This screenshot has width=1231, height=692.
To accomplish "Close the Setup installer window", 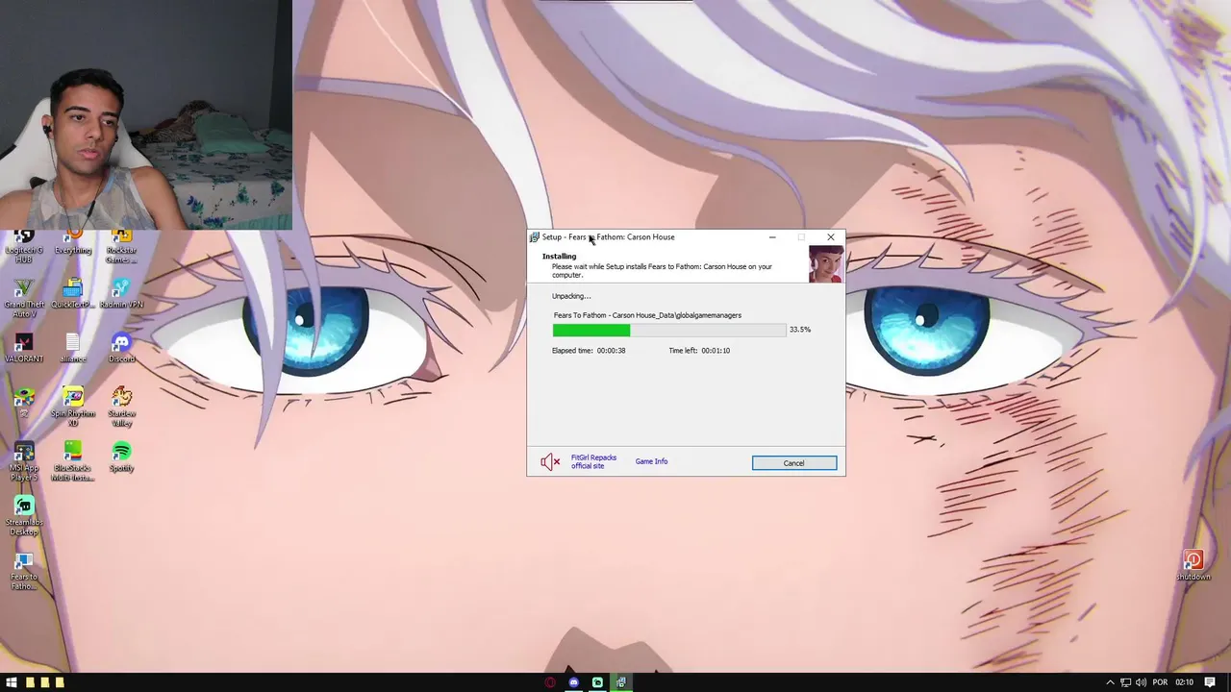I will 831,237.
